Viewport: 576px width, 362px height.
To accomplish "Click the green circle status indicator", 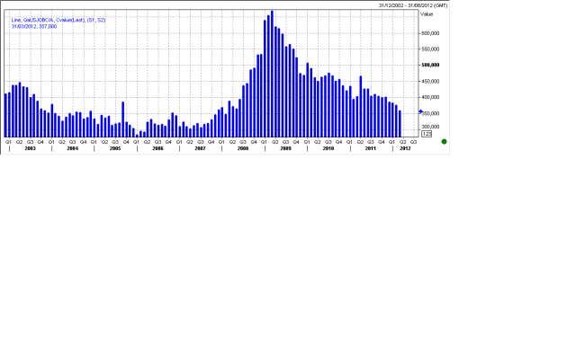I will click(444, 142).
